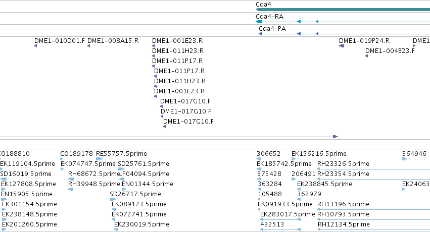Click the EN15905.5prime label

27,194
